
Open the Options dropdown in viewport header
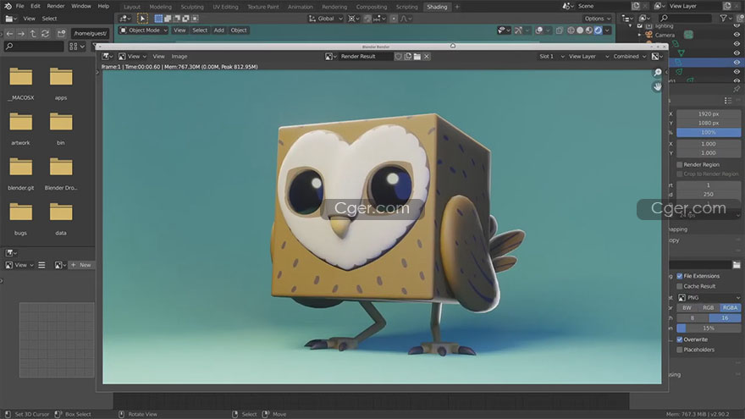598,19
